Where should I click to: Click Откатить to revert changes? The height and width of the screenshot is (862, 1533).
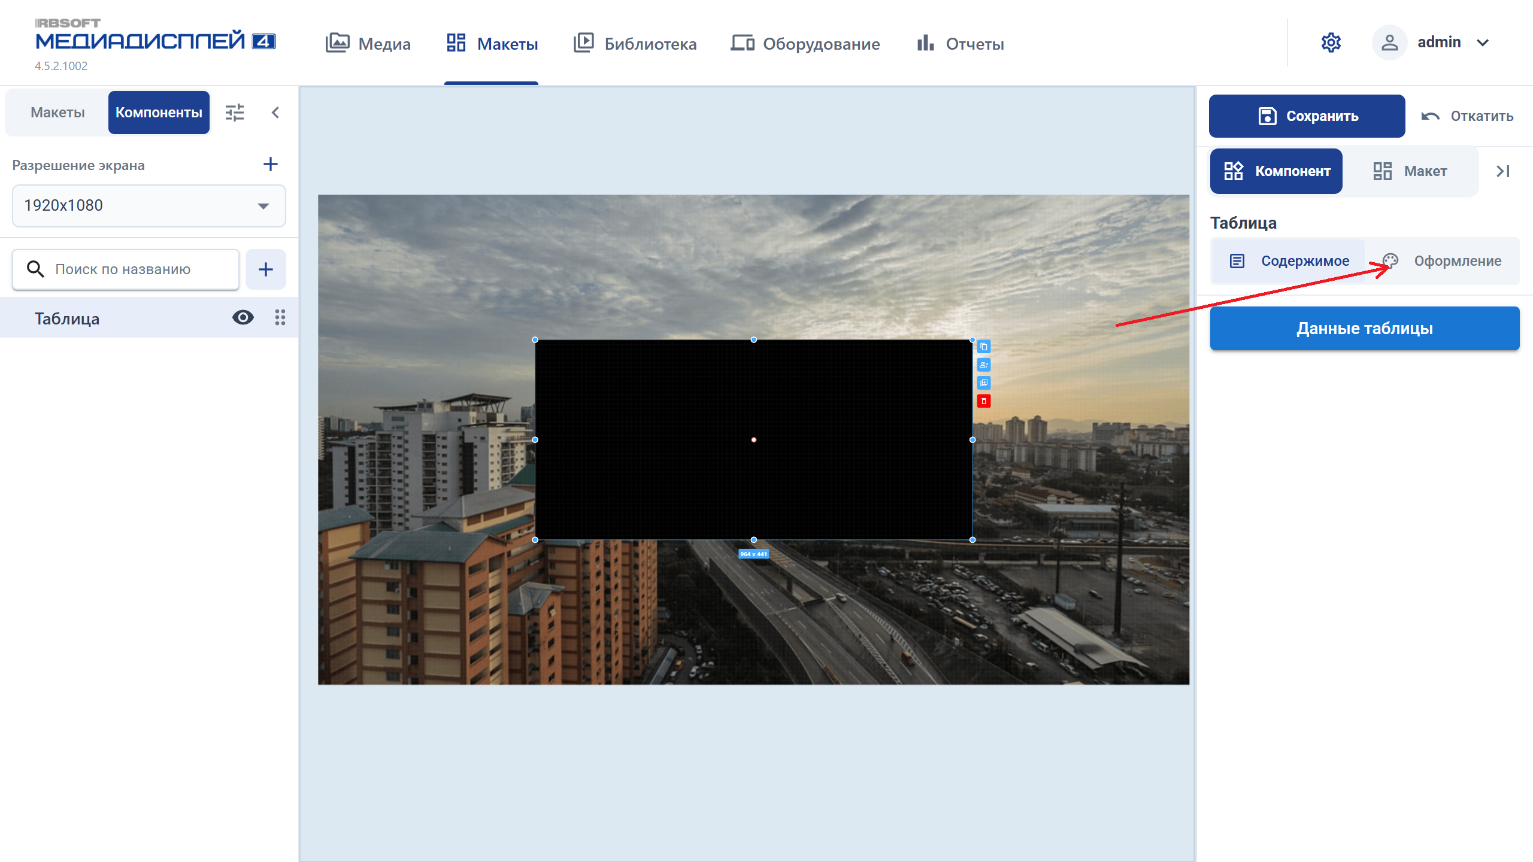pyautogui.click(x=1467, y=116)
